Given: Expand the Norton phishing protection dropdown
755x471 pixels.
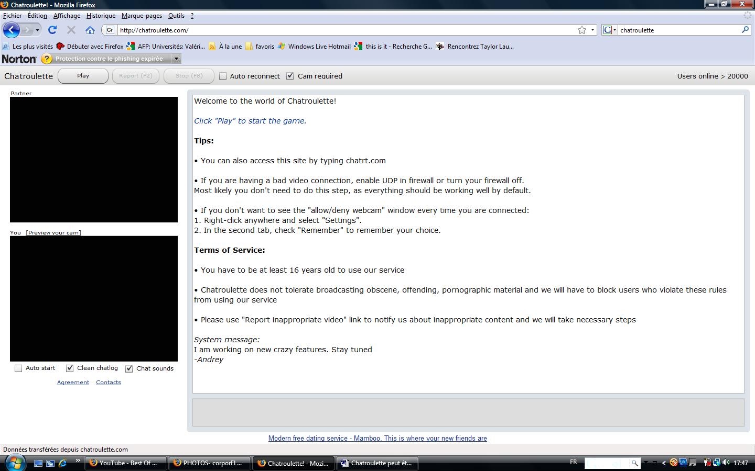Looking at the screenshot, I should 177,59.
